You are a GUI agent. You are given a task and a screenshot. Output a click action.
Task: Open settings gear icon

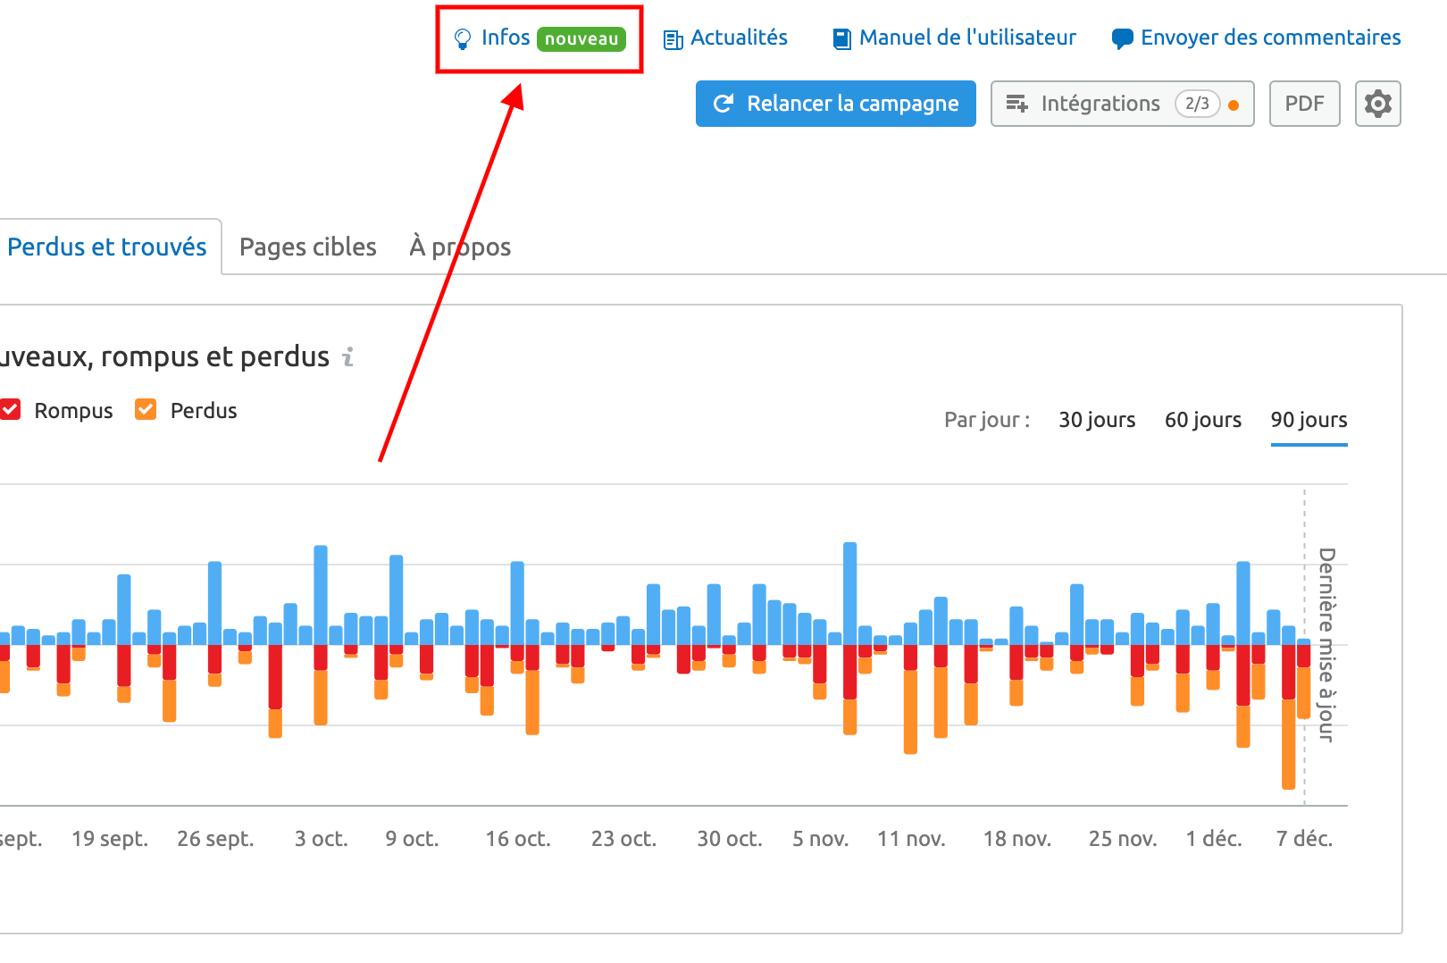point(1377,104)
